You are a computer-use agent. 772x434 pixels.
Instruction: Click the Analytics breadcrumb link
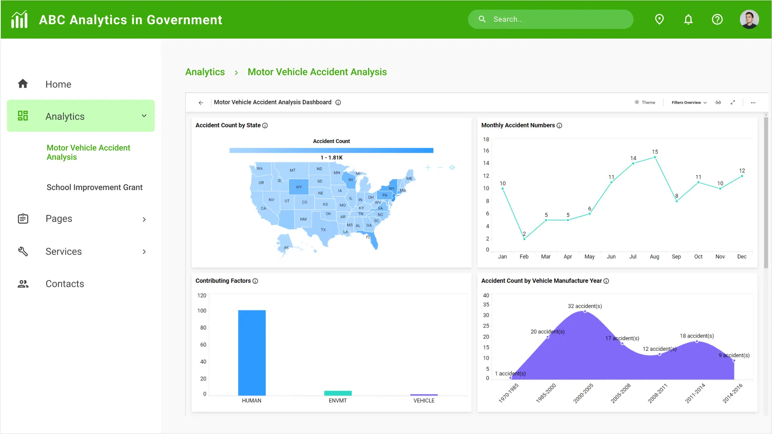[205, 72]
